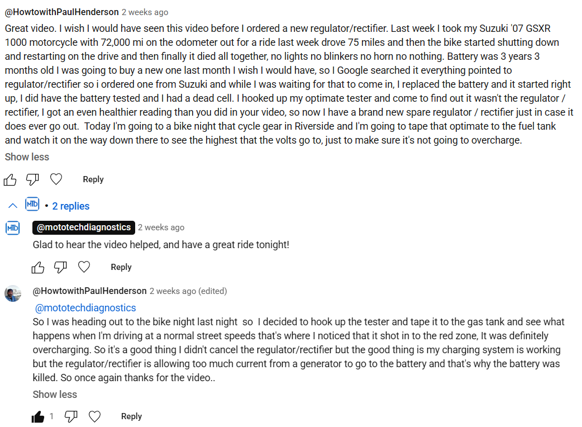Reply to mototechdiagnostics comment
The width and height of the screenshot is (582, 427).
pos(121,267)
